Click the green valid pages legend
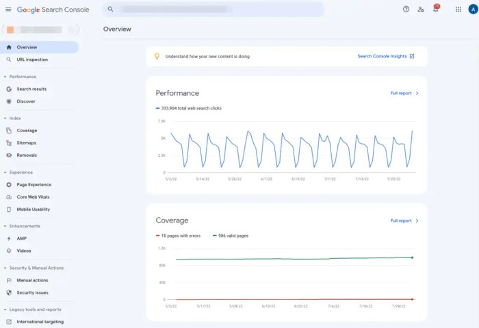479x328 pixels. click(231, 236)
